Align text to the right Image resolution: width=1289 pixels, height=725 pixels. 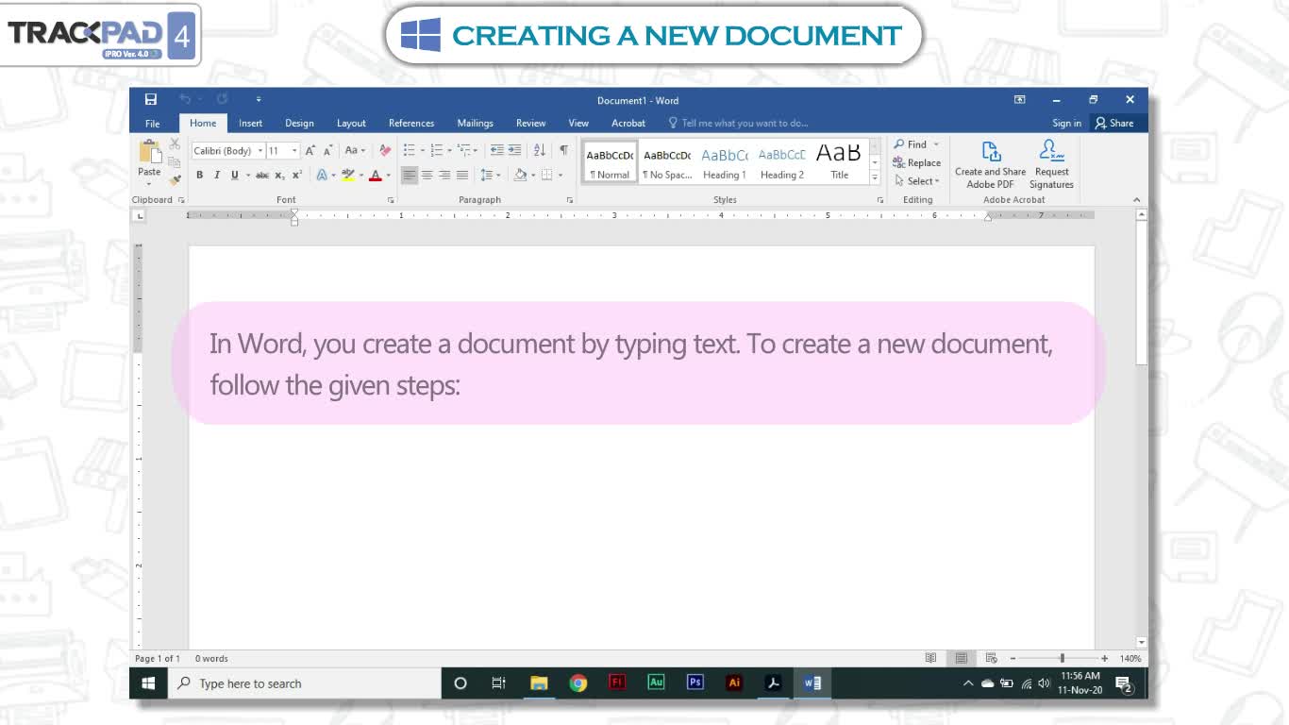click(x=444, y=175)
